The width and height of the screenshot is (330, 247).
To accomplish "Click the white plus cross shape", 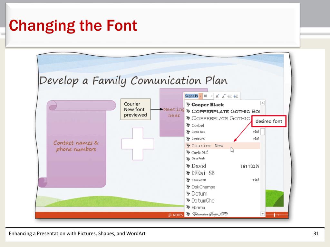I will [x=138, y=144].
